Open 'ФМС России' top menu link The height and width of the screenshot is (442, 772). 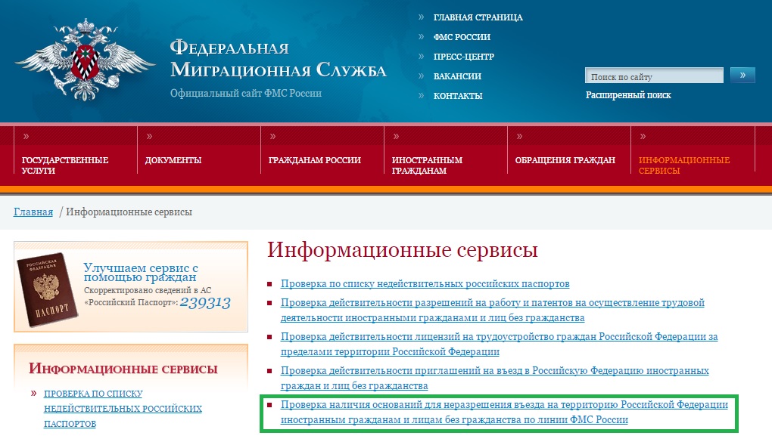[462, 37]
